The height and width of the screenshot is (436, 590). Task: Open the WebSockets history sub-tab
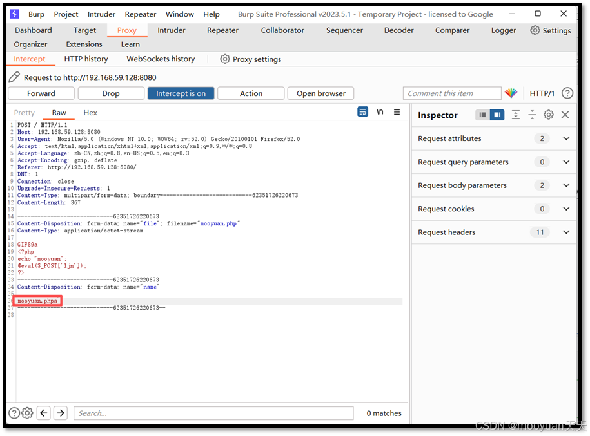tap(161, 59)
